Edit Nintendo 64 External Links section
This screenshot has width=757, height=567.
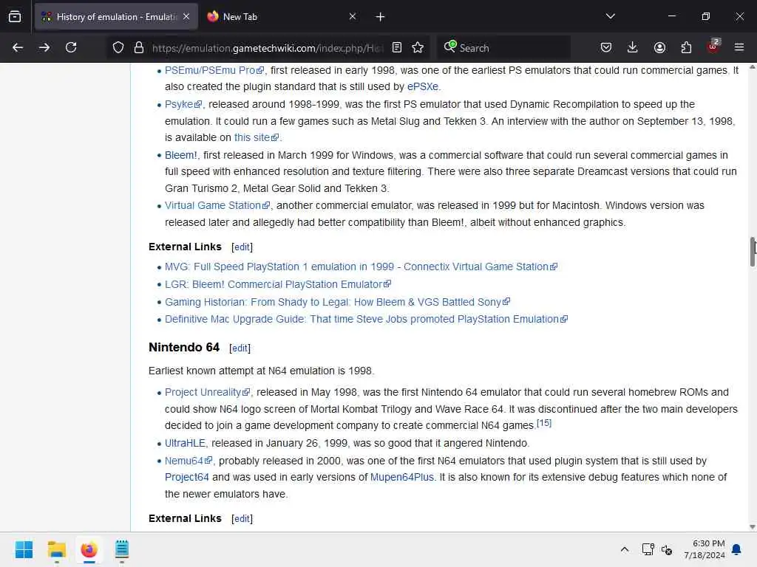[242, 519]
